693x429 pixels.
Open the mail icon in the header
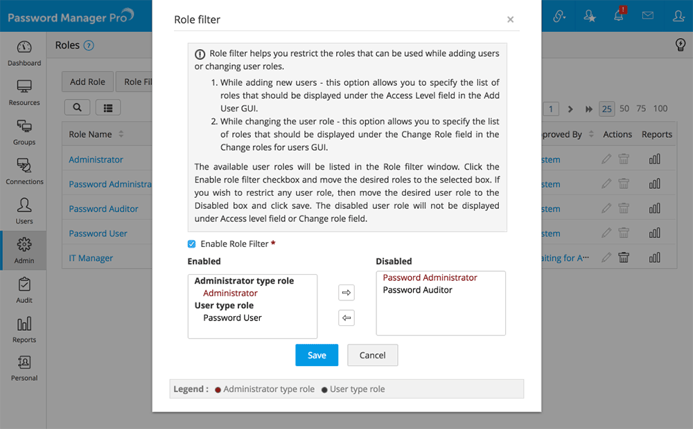tap(647, 15)
